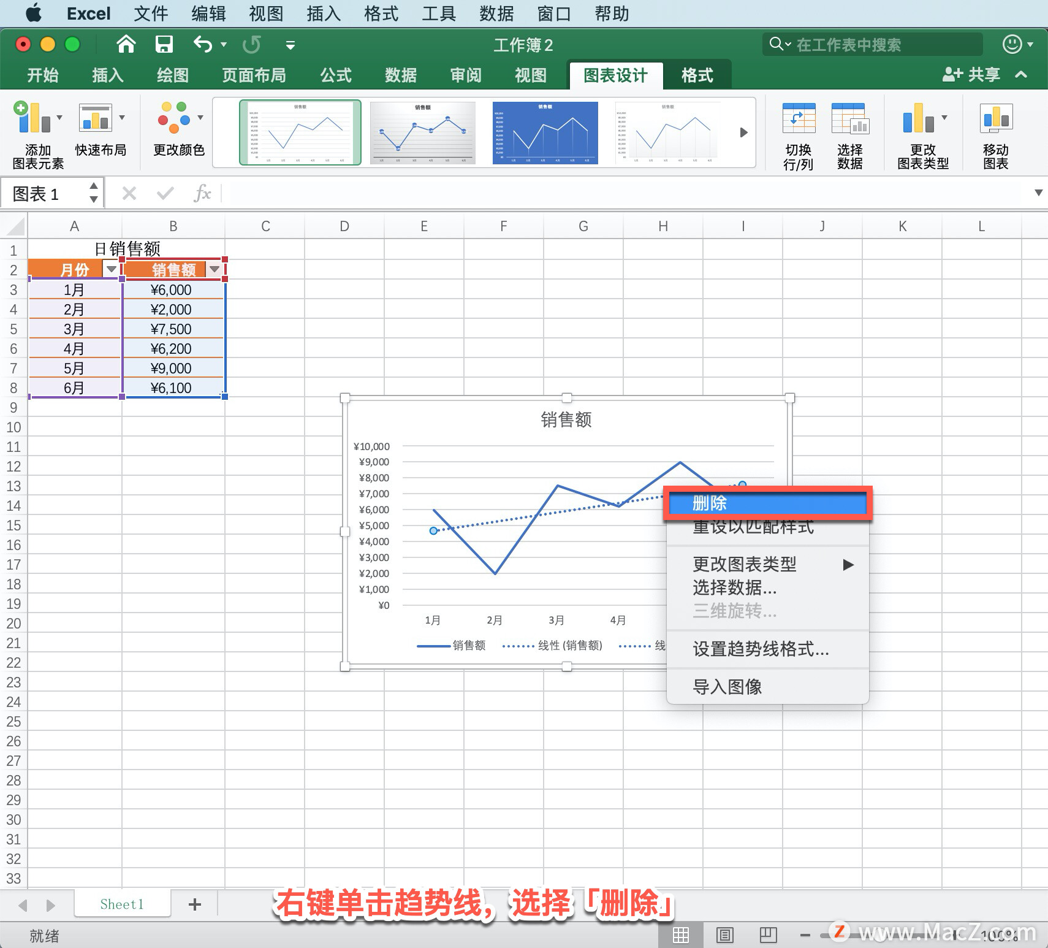Open the 帮助 menu in menu bar

pyautogui.click(x=612, y=13)
